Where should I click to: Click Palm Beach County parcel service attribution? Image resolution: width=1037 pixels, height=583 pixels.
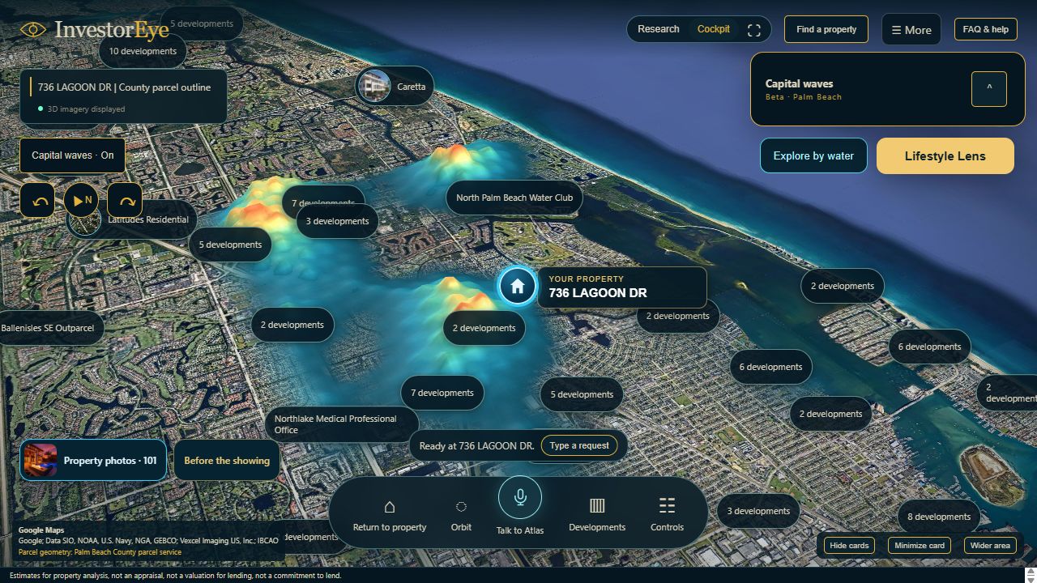click(100, 552)
